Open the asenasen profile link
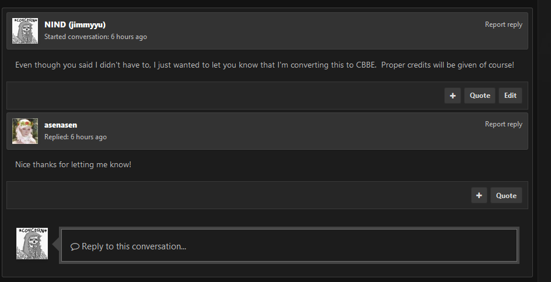The image size is (551, 282). click(x=61, y=125)
